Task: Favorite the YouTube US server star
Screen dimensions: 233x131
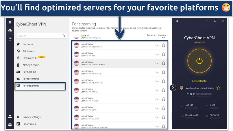Action: point(164,72)
